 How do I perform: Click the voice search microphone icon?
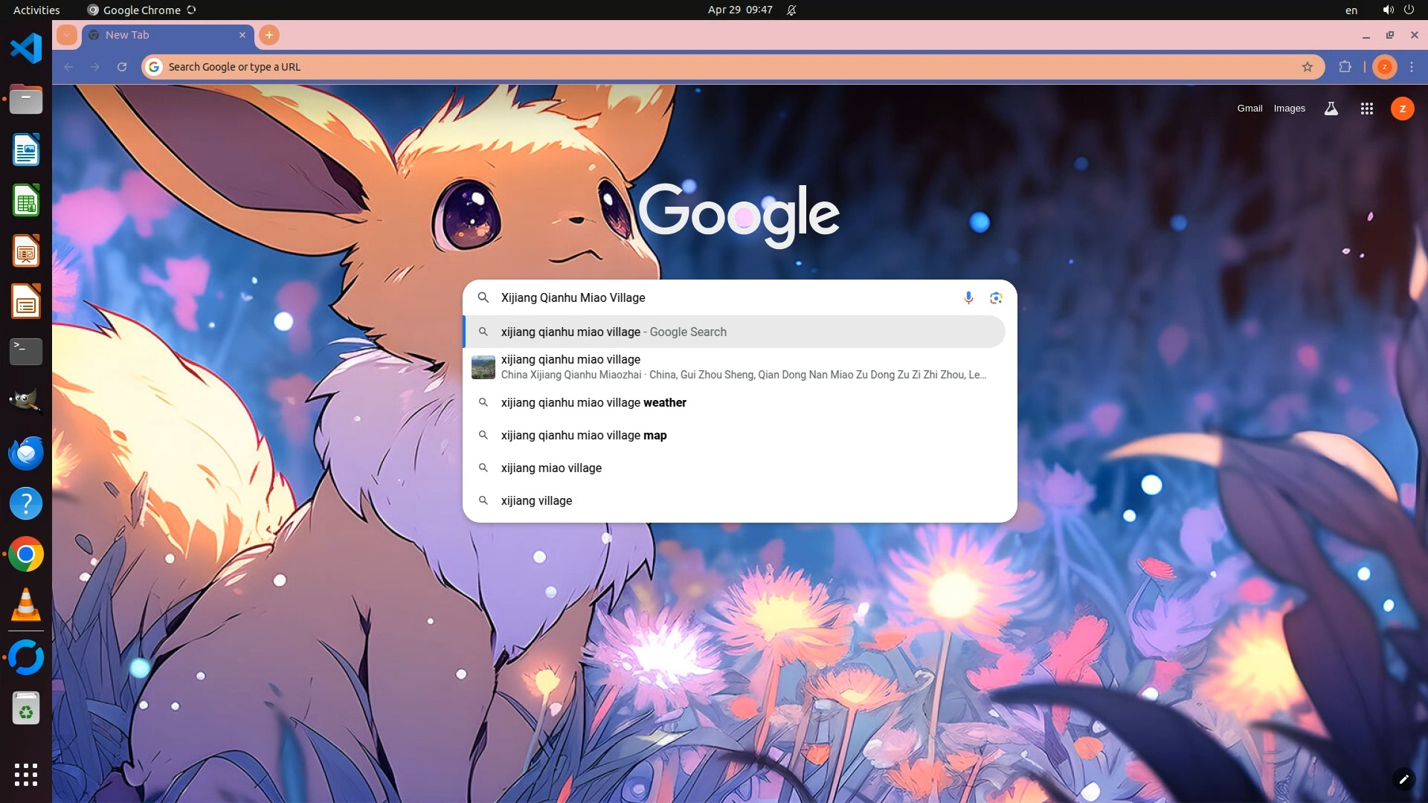tap(968, 297)
